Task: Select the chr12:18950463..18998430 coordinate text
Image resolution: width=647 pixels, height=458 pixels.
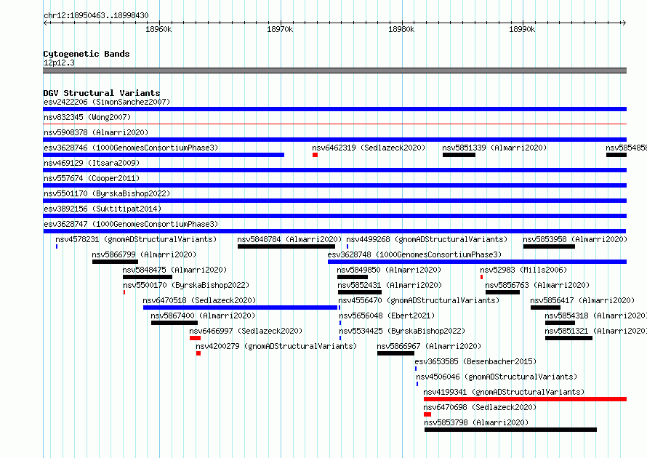Action: (x=96, y=15)
